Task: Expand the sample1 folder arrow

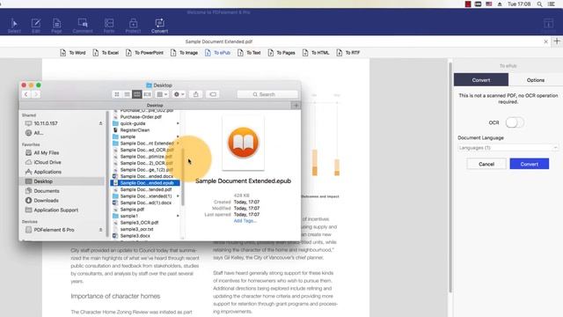Action: pyautogui.click(x=178, y=216)
